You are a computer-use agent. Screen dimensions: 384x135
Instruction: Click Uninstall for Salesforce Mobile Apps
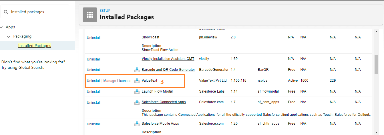coord(94,124)
